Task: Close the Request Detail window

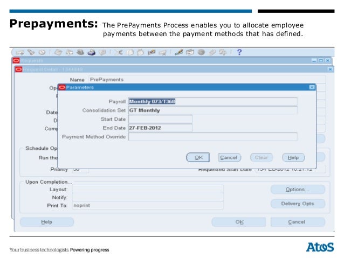Action: coord(330,69)
